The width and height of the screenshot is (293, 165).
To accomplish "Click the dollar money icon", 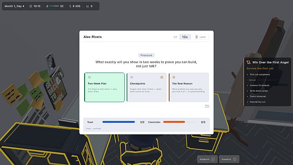I will click(x=70, y=6).
